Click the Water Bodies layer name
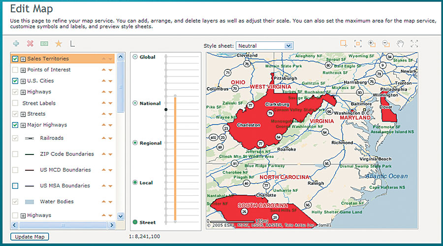This screenshot has width=443, height=246. [x=57, y=201]
